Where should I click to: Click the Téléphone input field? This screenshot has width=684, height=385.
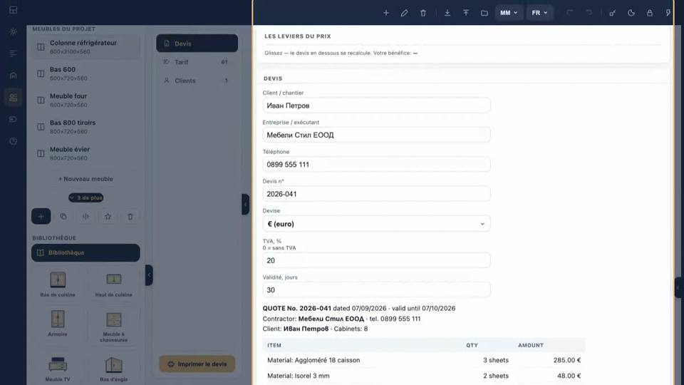pyautogui.click(x=376, y=165)
